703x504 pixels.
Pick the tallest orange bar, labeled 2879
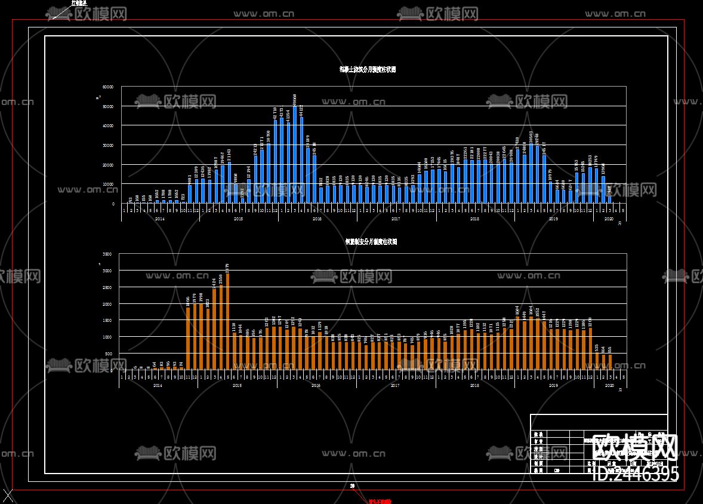click(x=228, y=322)
